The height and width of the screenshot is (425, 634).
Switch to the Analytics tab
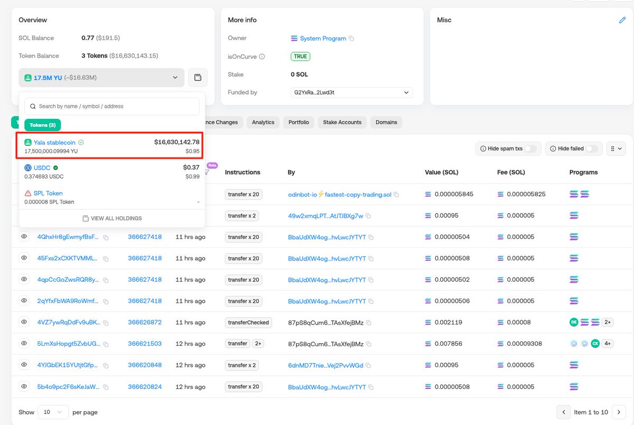point(263,122)
